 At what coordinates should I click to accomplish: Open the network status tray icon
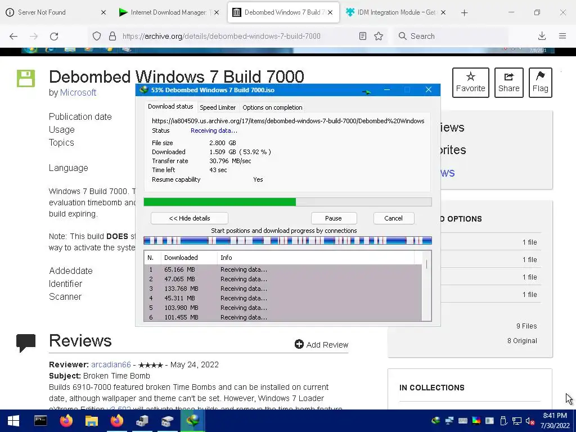pos(517,421)
